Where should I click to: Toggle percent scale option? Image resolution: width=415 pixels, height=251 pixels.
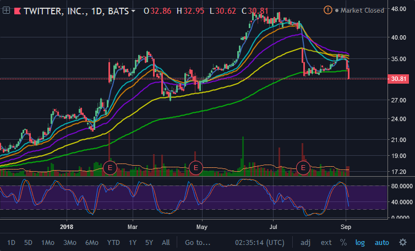coord(343,242)
